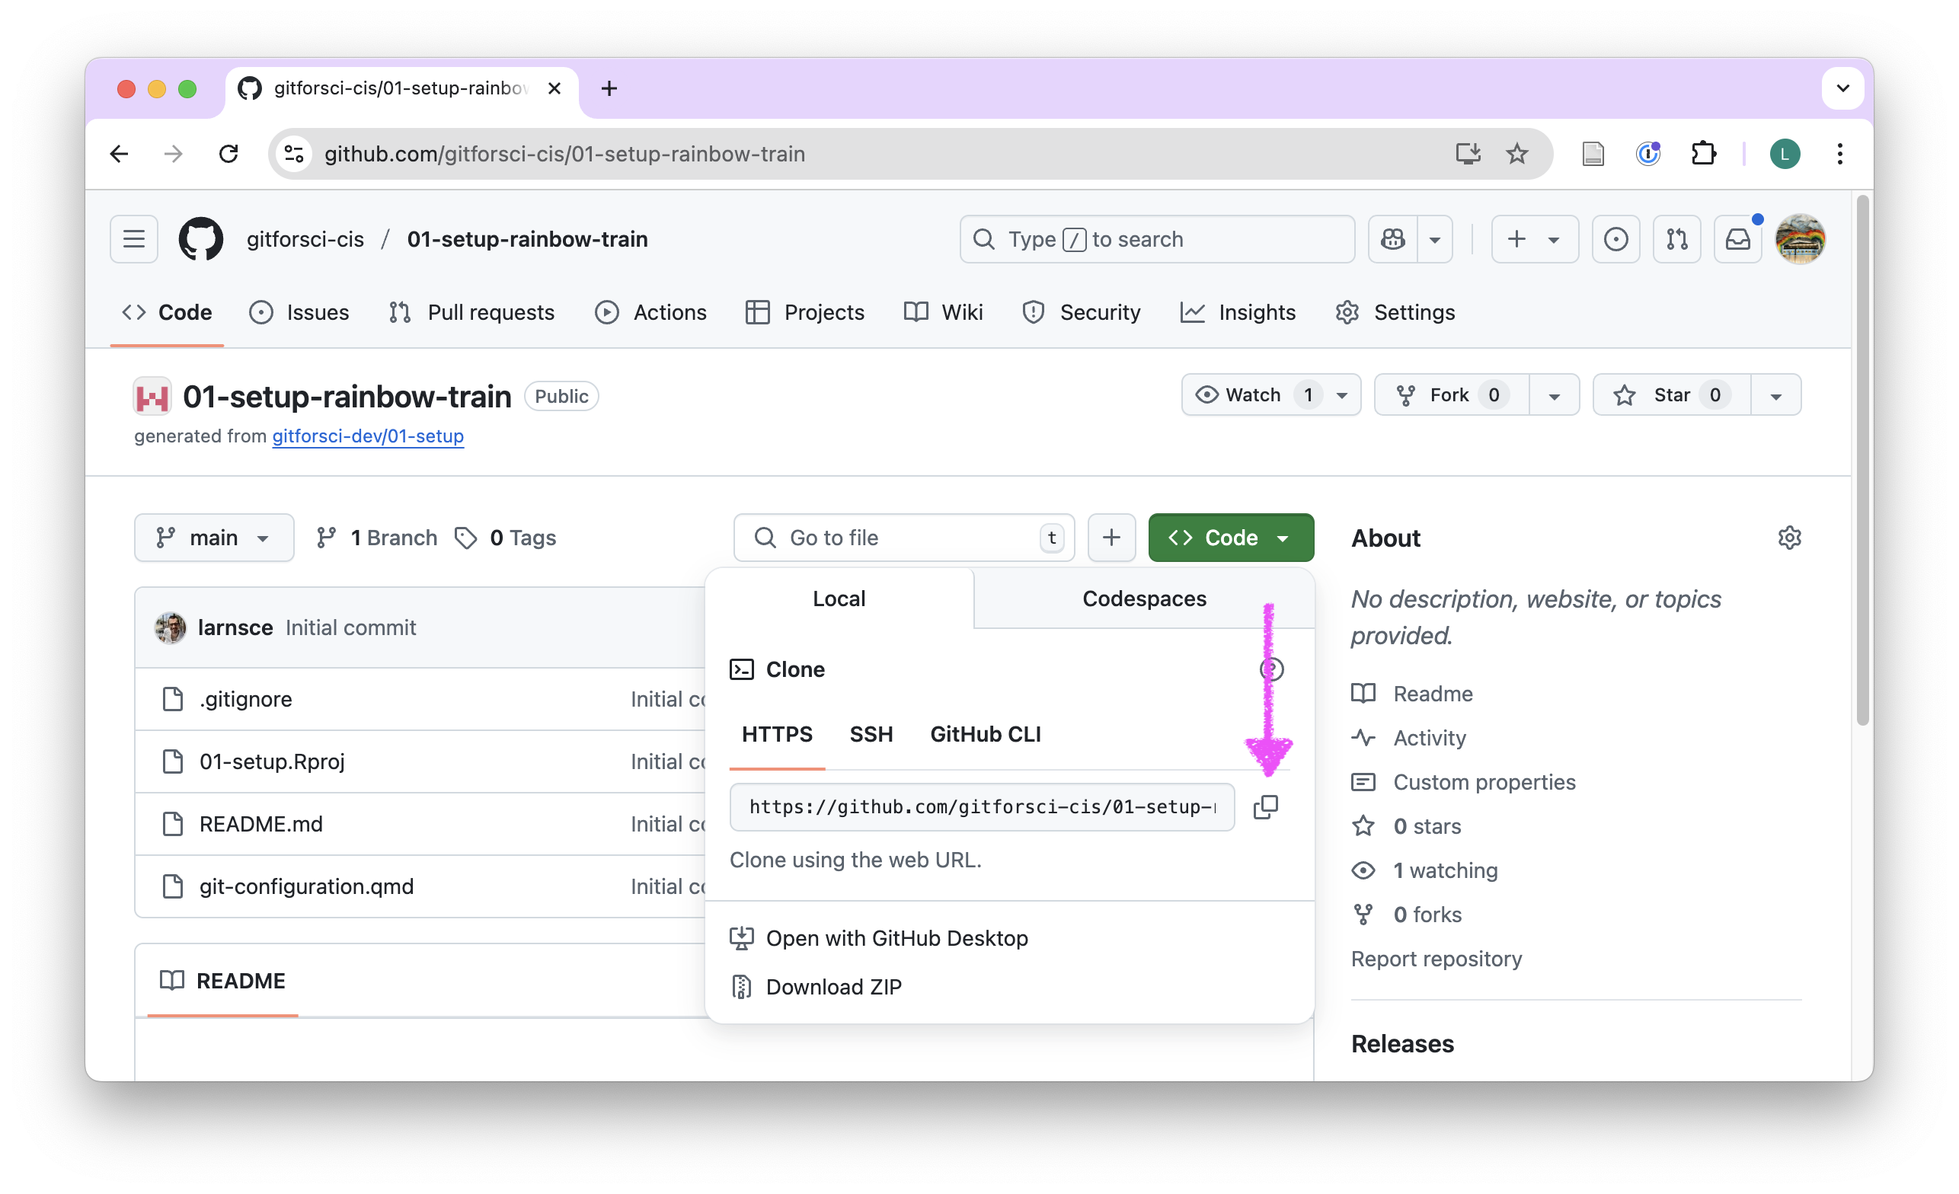Open Copilot chat icon

pyautogui.click(x=1392, y=239)
